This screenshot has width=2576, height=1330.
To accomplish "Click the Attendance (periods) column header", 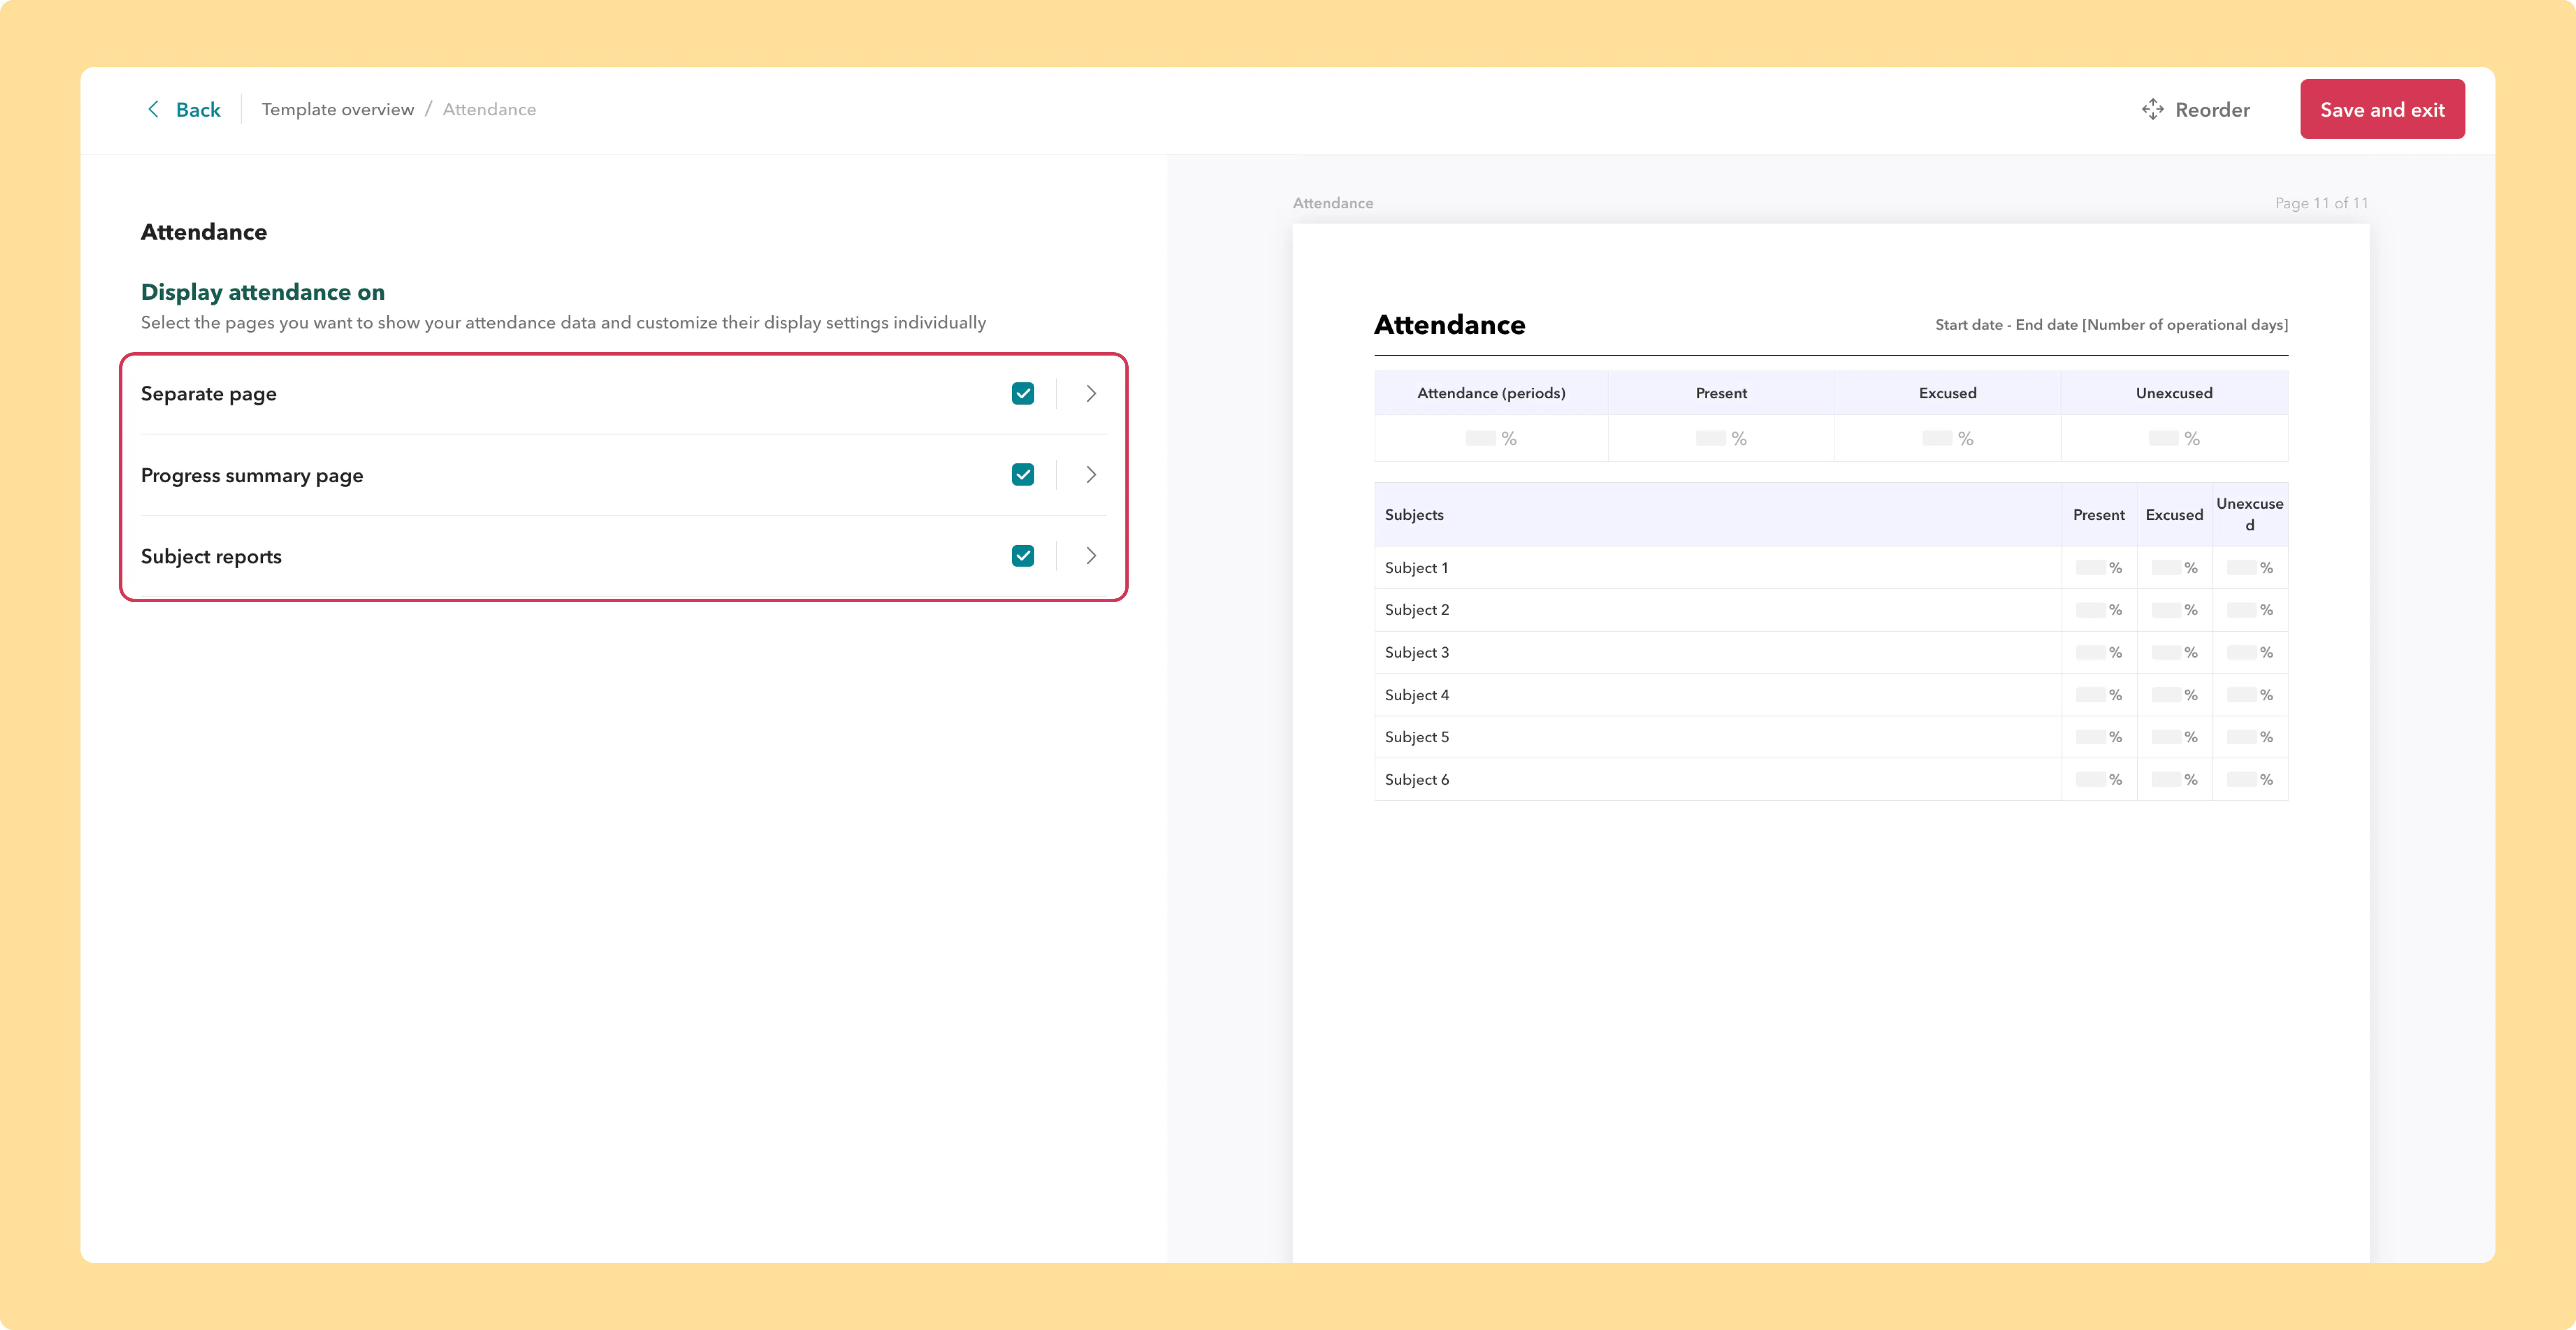I will (x=1491, y=393).
